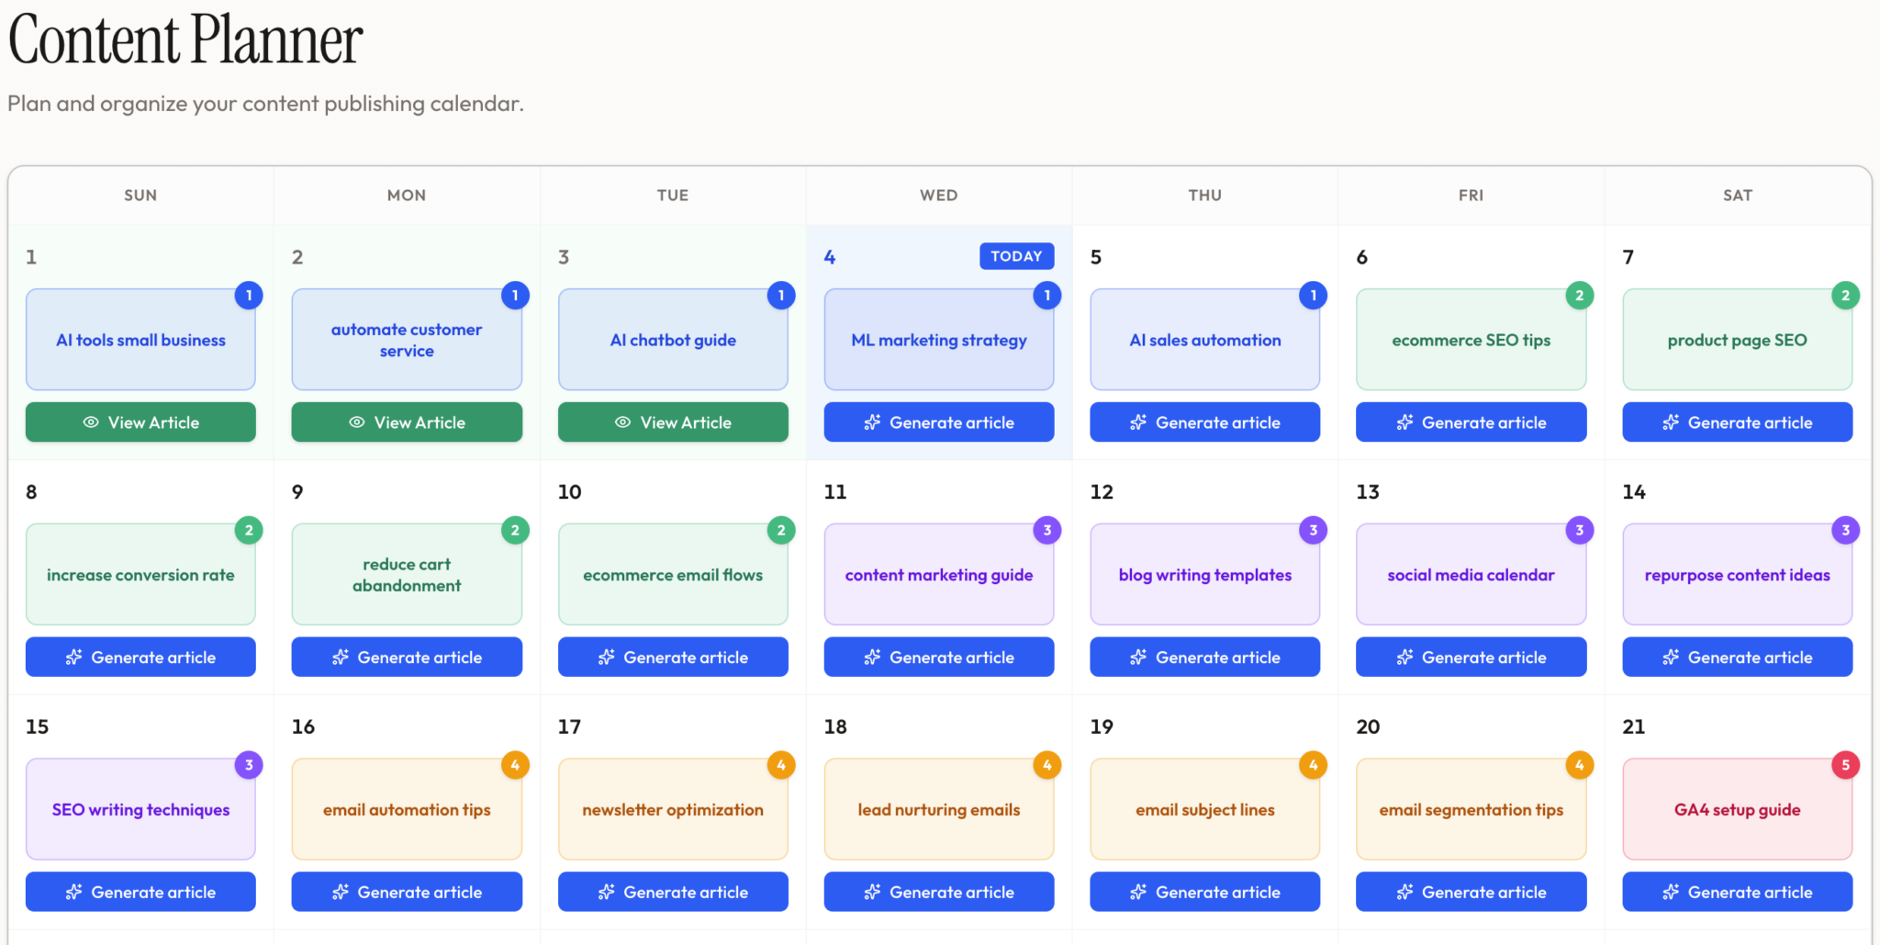Generate article for "repurpose content ideas"

coord(1737,657)
